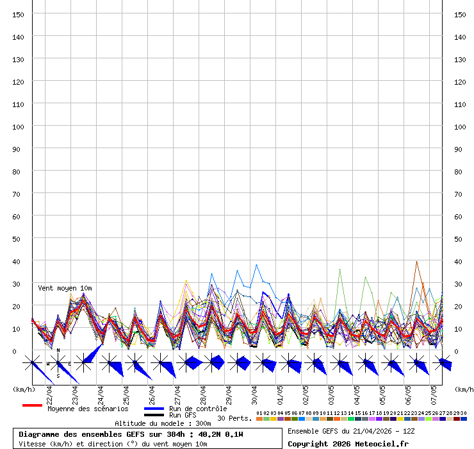
Task: Select the perturbation 14 green color swatch
Action: click(350, 419)
